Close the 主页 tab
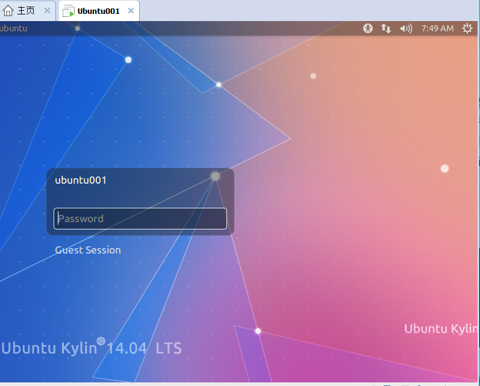480x386 pixels. coord(47,11)
